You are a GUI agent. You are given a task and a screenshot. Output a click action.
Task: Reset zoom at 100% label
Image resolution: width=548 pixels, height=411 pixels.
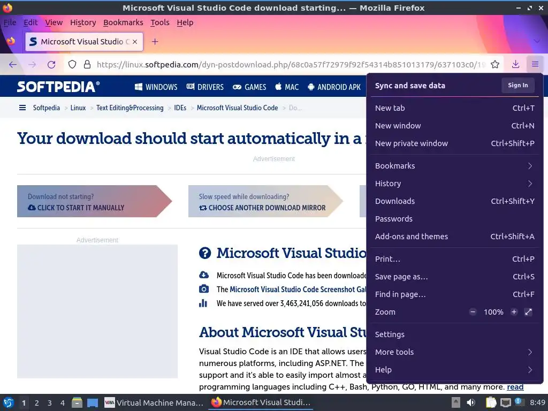(x=493, y=312)
